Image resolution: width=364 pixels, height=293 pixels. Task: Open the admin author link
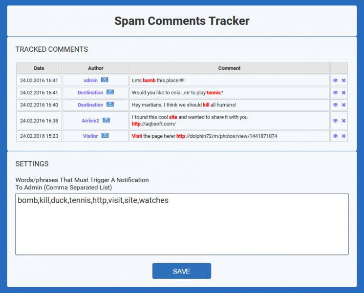90,80
